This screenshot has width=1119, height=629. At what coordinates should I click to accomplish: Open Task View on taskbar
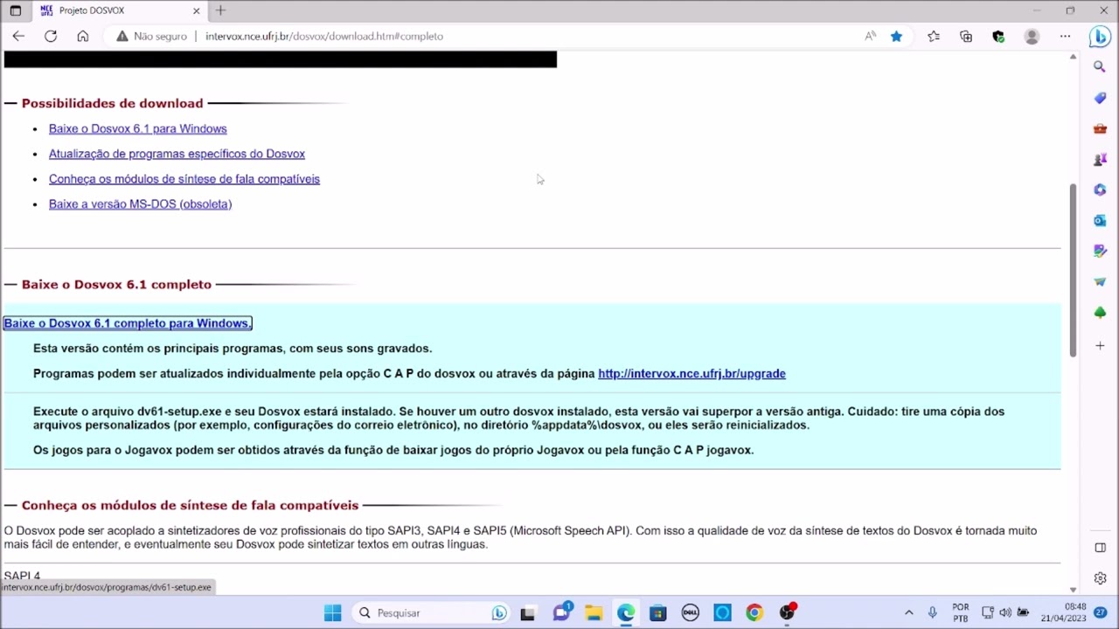pyautogui.click(x=527, y=613)
